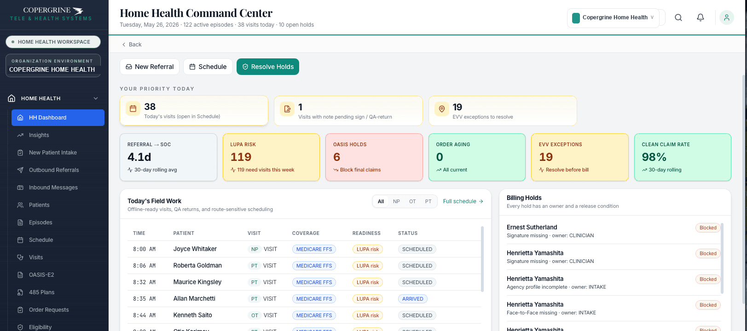Filter field work to All
This screenshot has height=331, width=747.
(381, 201)
